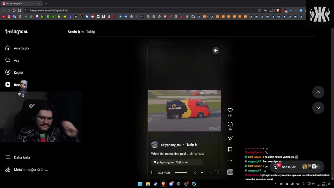Open the reel comments bubble icon
334x188 pixels.
click(x=230, y=124)
